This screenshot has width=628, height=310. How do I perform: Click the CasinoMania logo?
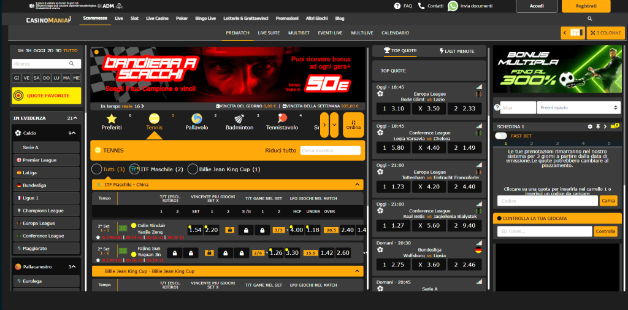click(x=48, y=19)
